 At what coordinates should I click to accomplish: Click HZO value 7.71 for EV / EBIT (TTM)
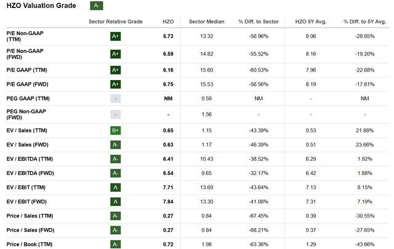(168, 187)
